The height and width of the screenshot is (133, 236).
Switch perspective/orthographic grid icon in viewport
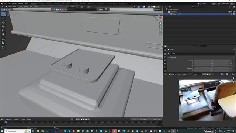pos(160,34)
